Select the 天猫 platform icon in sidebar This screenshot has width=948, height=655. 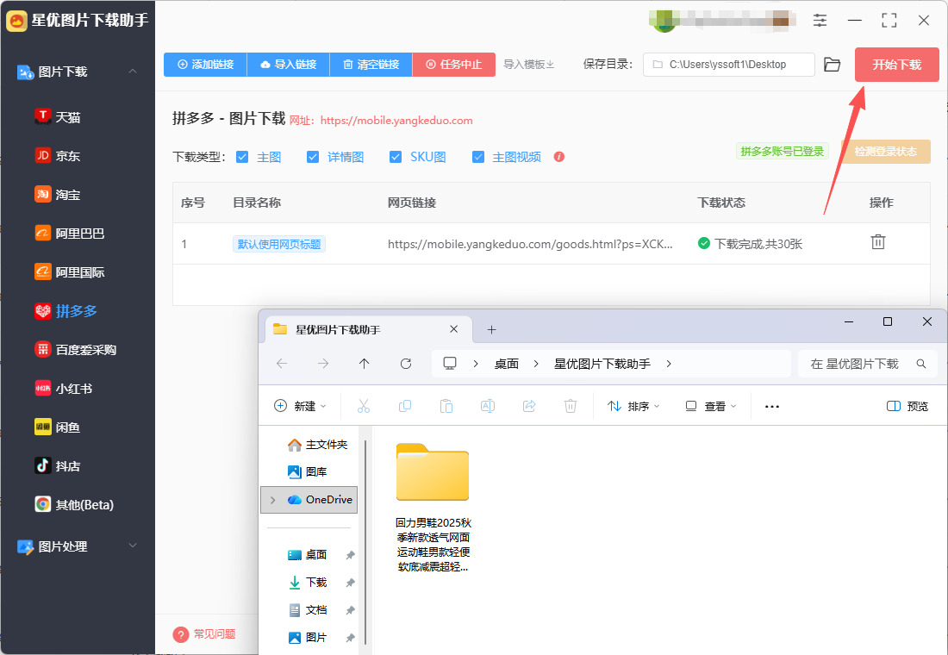pos(43,116)
